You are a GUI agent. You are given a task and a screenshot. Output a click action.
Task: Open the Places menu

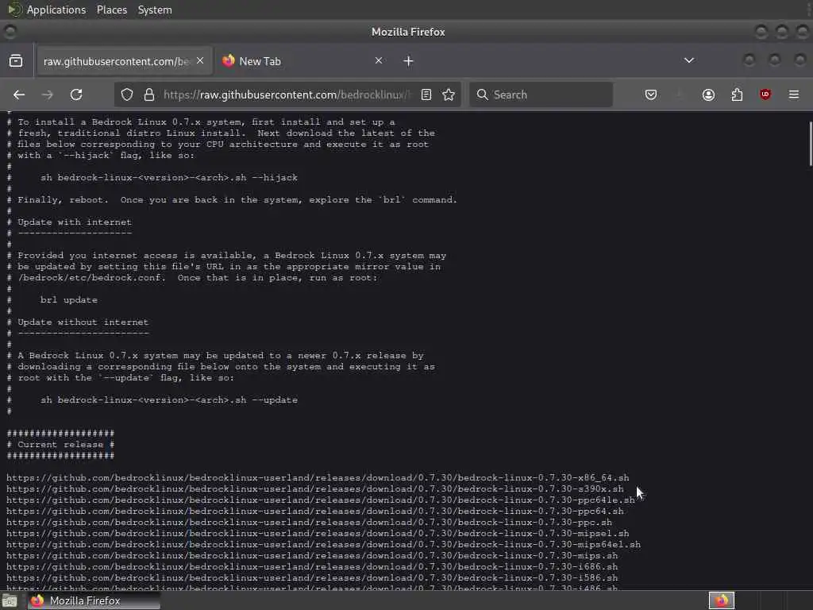tap(112, 10)
